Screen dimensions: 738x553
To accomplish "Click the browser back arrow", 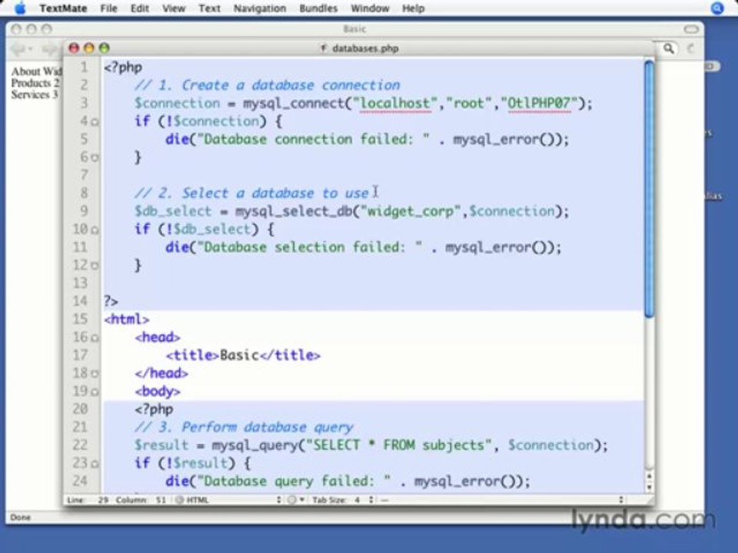I will (x=18, y=48).
